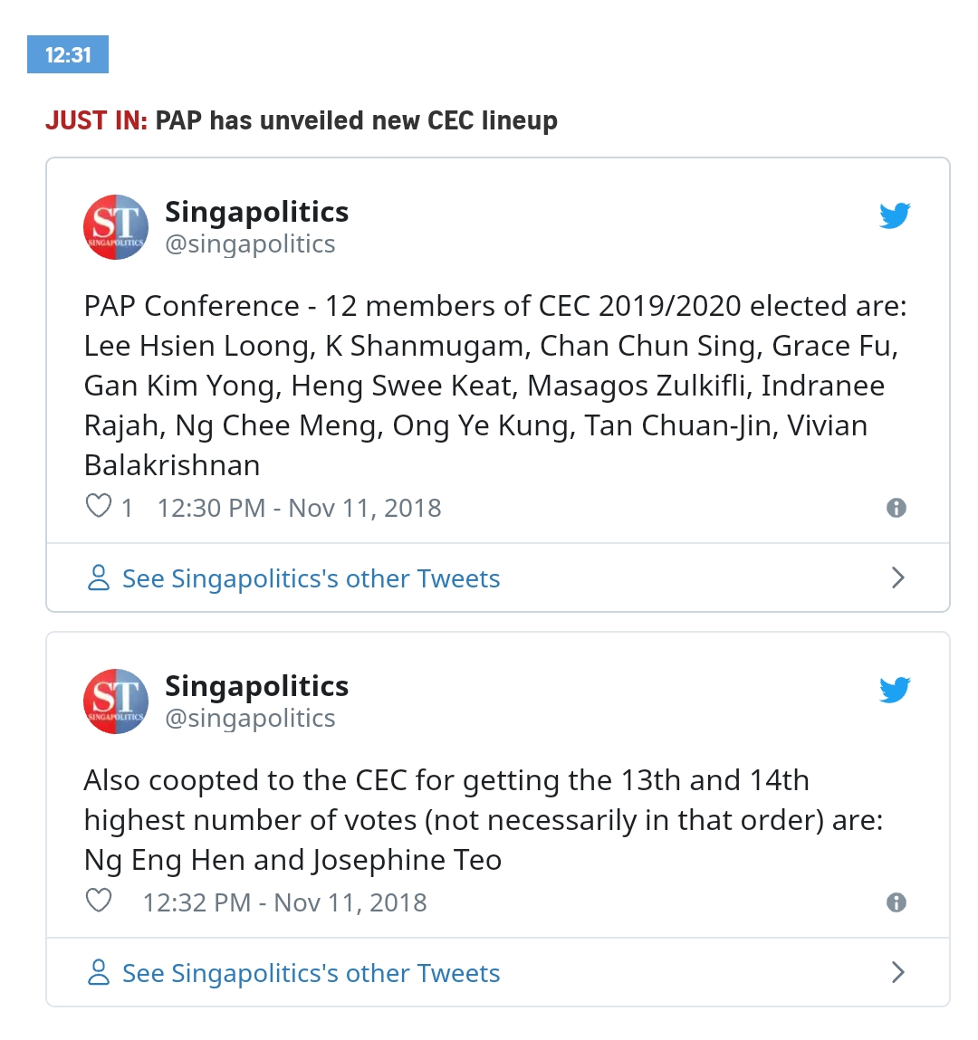Click the person icon below first tweet

pos(98,578)
